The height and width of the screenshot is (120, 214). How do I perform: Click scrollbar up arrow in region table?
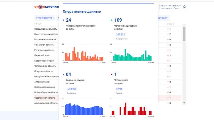pyautogui.click(x=184, y=25)
